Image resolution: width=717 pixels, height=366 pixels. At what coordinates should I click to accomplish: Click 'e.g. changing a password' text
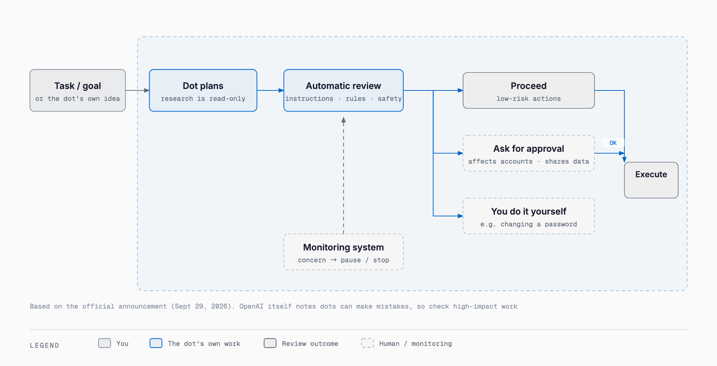pyautogui.click(x=528, y=224)
